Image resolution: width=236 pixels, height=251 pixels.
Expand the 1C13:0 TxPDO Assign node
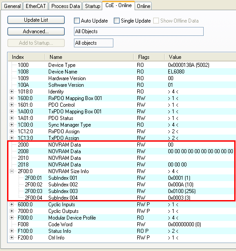click(x=12, y=138)
